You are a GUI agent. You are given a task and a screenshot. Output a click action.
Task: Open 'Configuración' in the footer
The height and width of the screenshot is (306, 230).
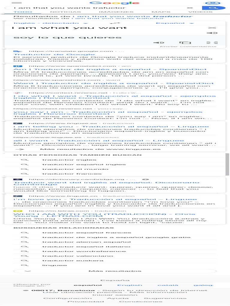pyautogui.click(x=67, y=298)
